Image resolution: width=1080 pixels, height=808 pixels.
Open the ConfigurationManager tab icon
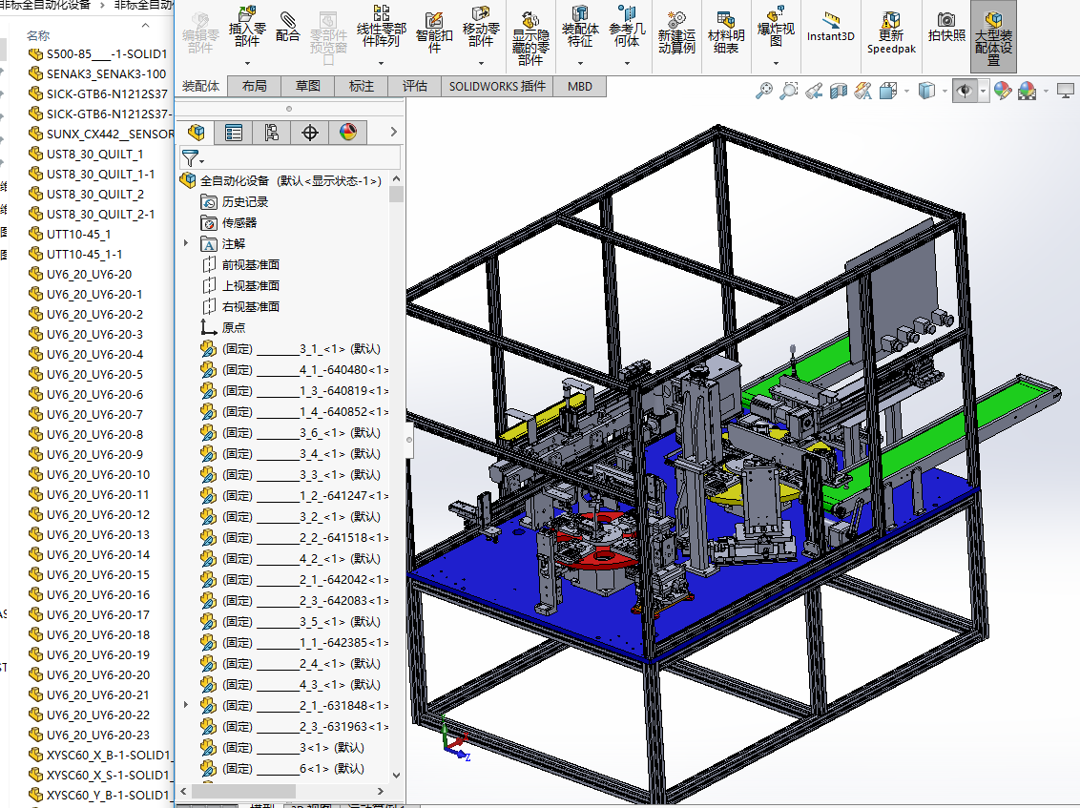(x=272, y=133)
